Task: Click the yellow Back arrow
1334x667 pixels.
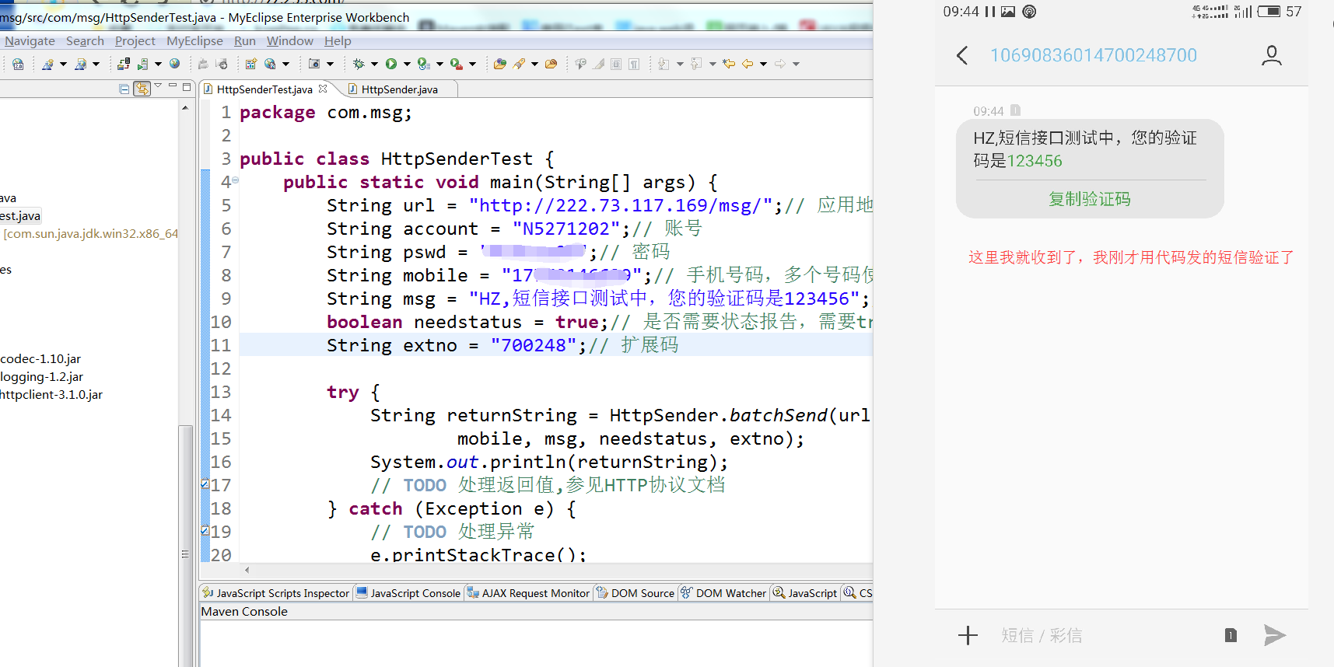Action: (747, 64)
